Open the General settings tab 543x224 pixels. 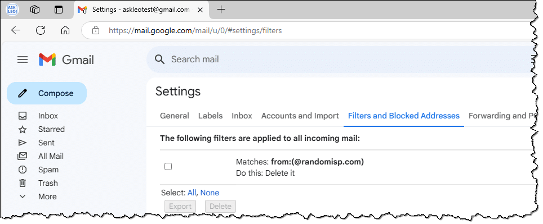[175, 116]
